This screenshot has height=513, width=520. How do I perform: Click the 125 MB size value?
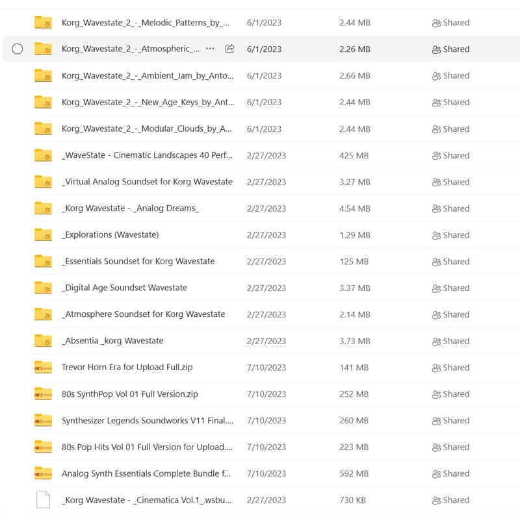click(354, 262)
